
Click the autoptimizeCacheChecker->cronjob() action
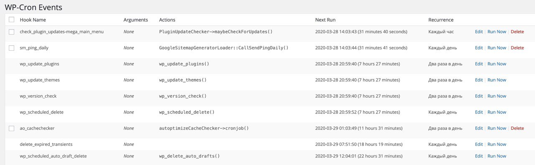click(204, 128)
